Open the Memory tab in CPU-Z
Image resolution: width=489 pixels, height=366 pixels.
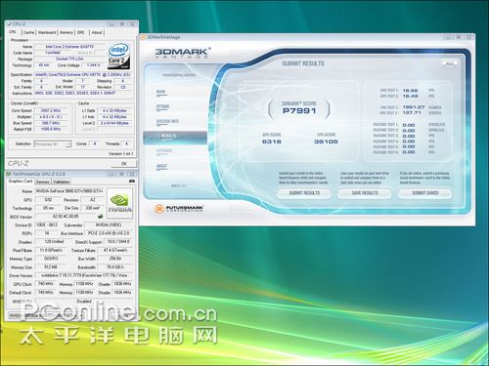point(67,32)
